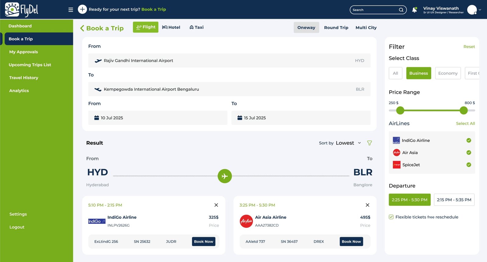The image size is (487, 262).
Task: Select the Round Trip option
Action: coord(336,28)
